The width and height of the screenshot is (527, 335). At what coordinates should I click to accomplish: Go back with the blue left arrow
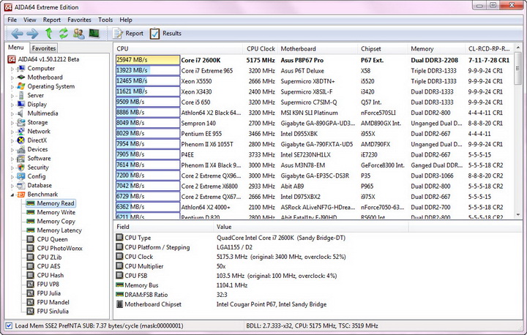pyautogui.click(x=17, y=33)
